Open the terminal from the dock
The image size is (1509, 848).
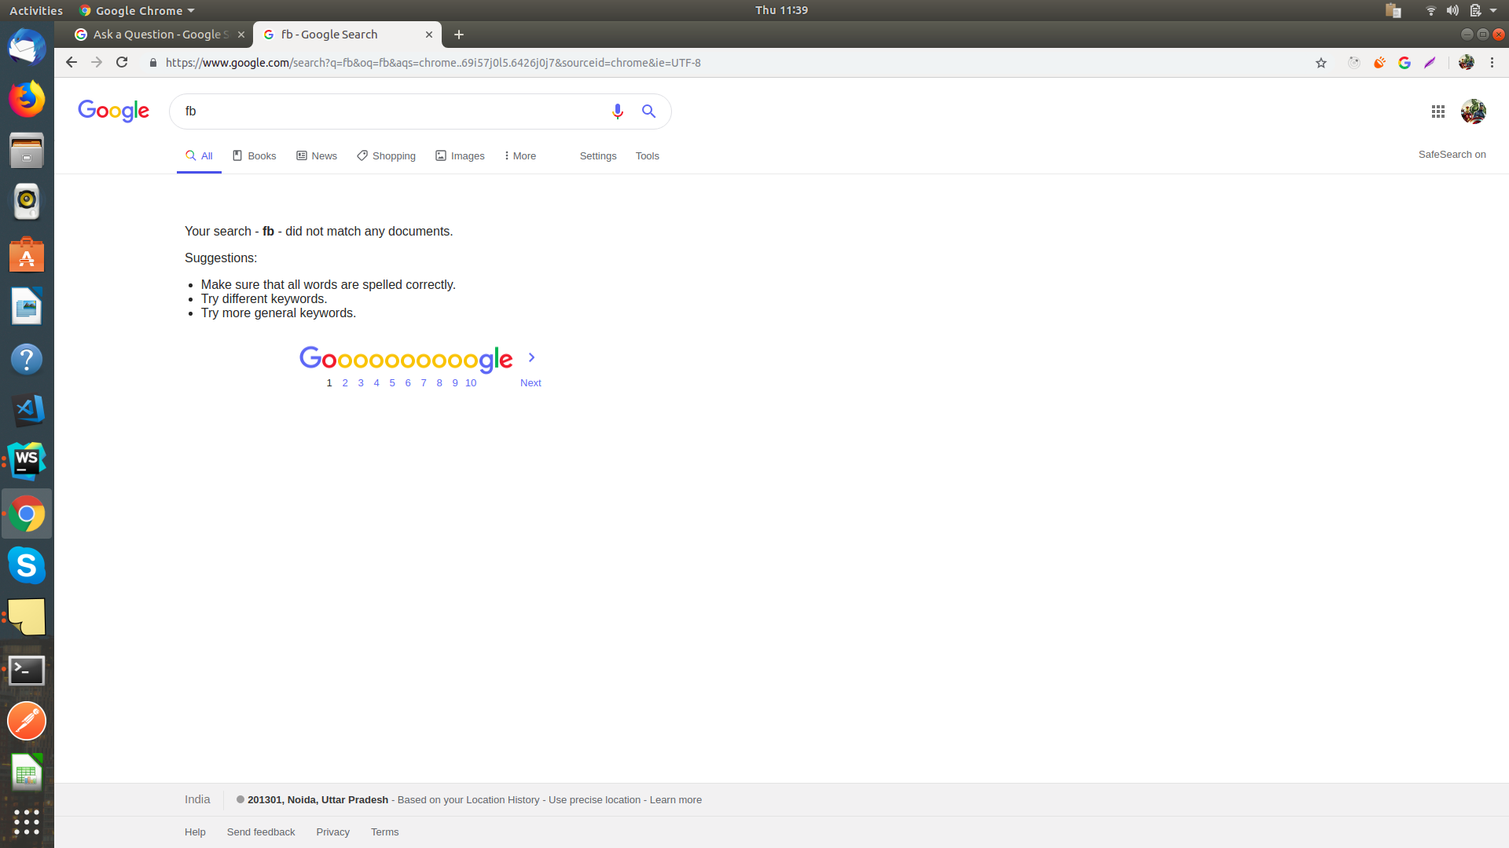pyautogui.click(x=27, y=670)
